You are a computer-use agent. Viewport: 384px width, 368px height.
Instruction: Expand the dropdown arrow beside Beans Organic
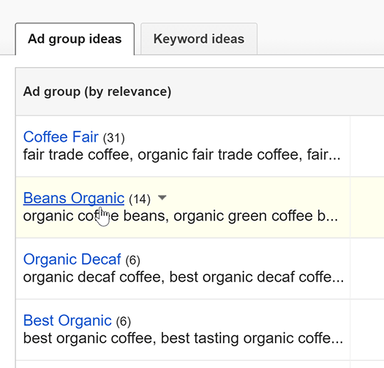(162, 197)
